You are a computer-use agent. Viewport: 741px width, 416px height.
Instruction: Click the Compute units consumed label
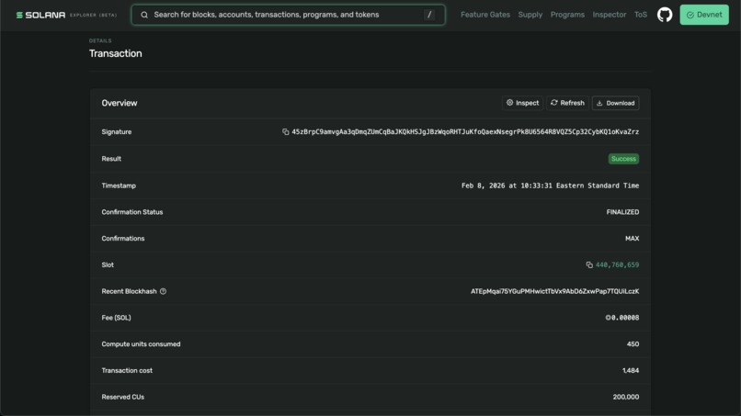pyautogui.click(x=141, y=344)
